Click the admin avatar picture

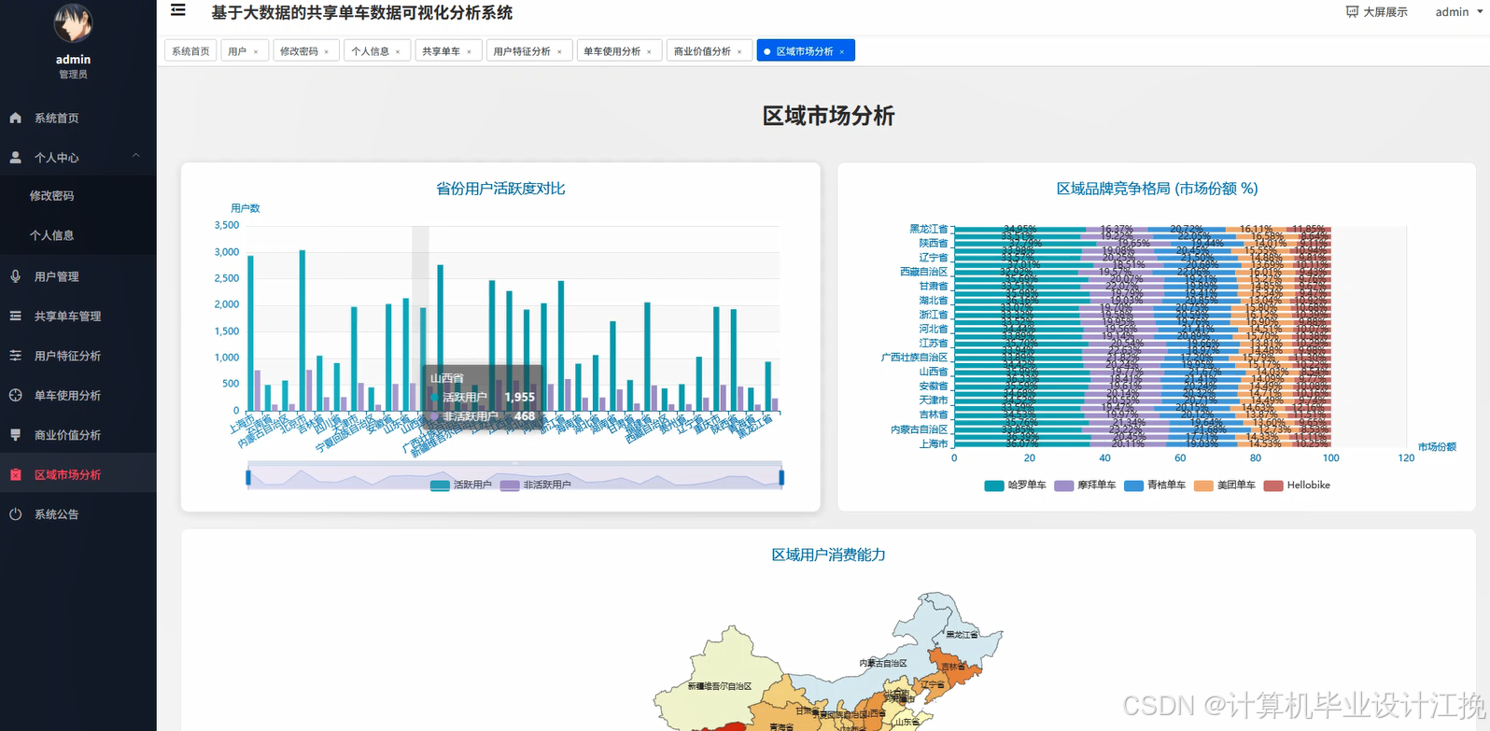[73, 24]
